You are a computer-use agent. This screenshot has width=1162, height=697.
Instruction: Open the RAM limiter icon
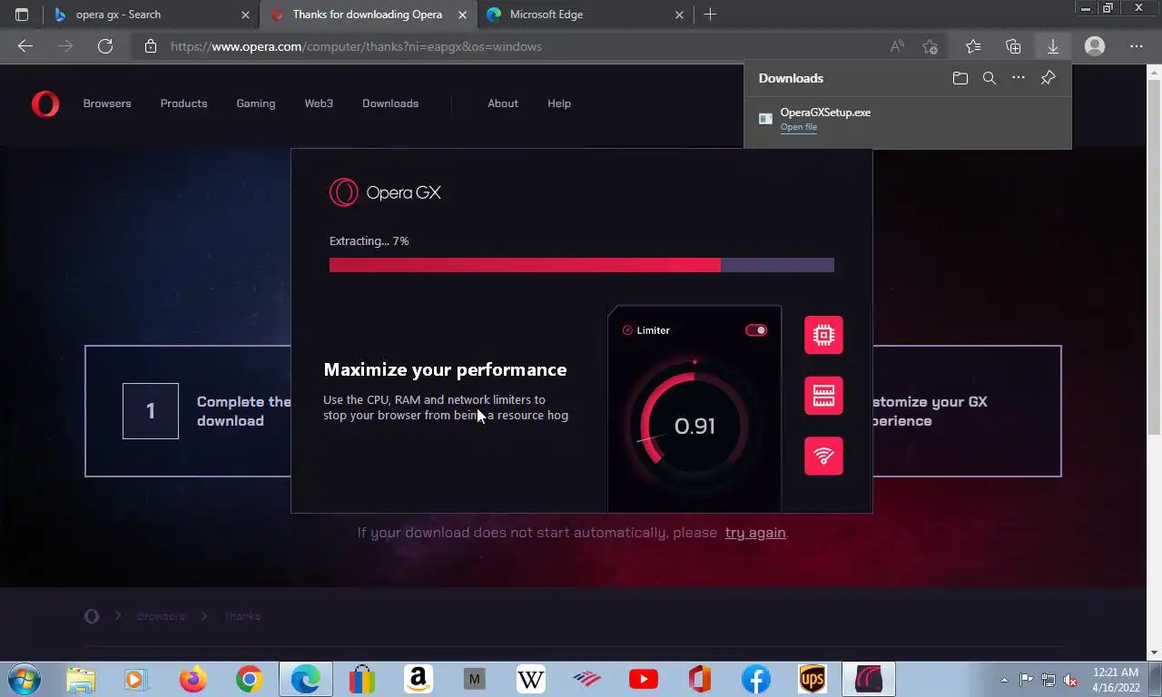click(823, 396)
